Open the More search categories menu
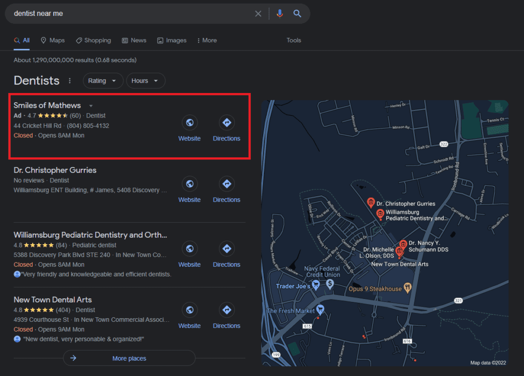Image resolution: width=524 pixels, height=376 pixels. tap(207, 40)
